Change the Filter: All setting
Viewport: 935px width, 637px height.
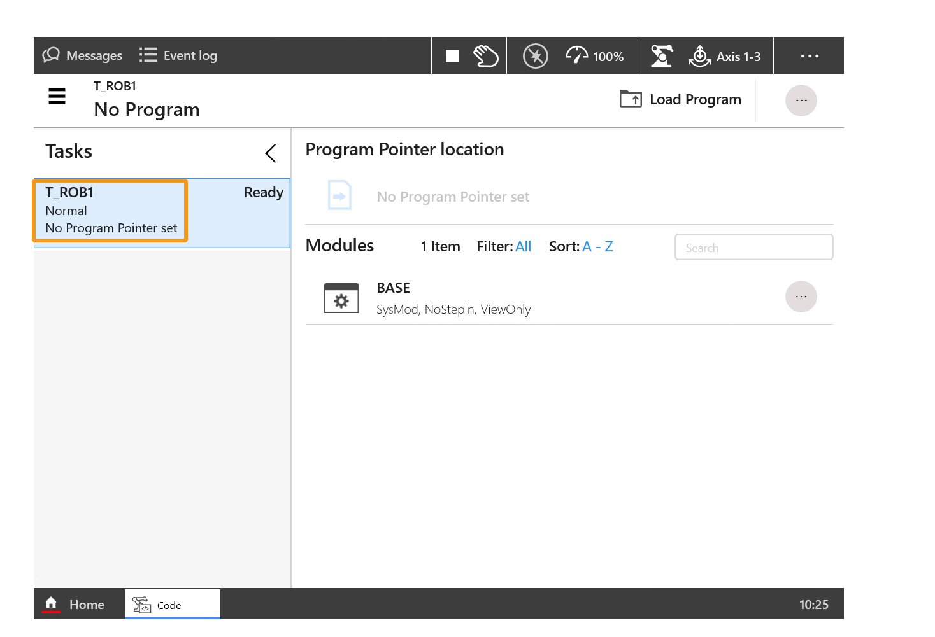click(523, 246)
